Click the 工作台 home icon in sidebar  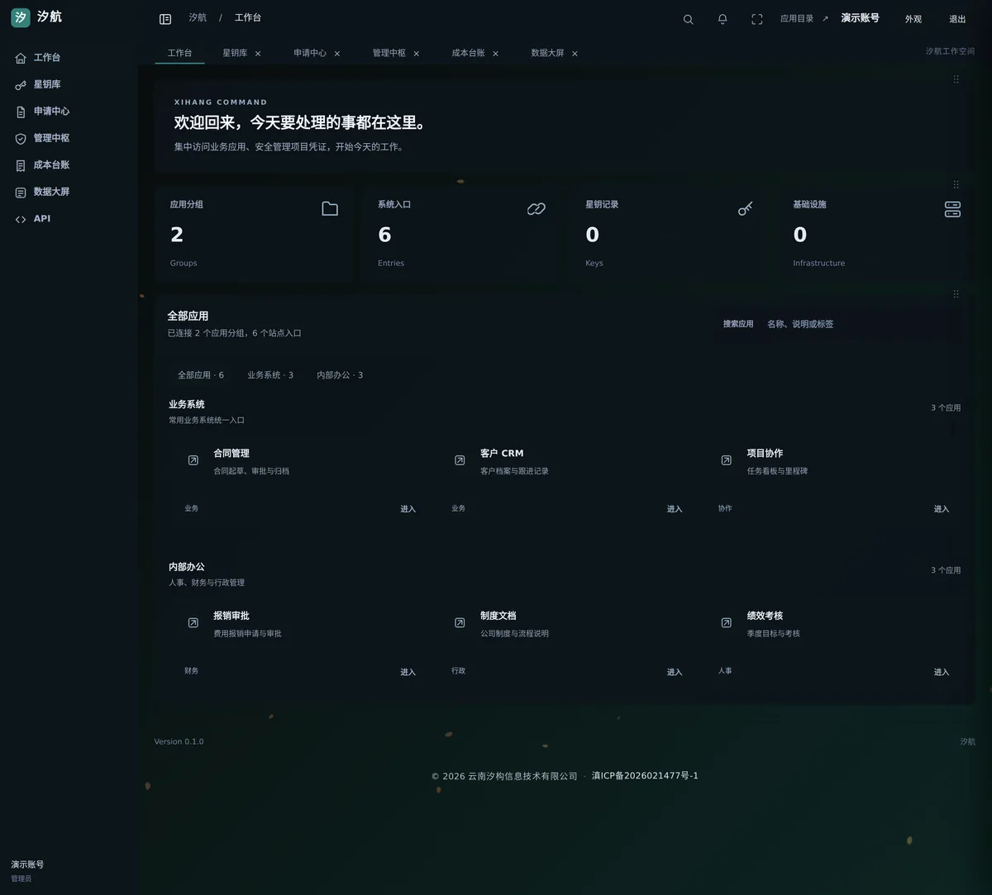21,58
